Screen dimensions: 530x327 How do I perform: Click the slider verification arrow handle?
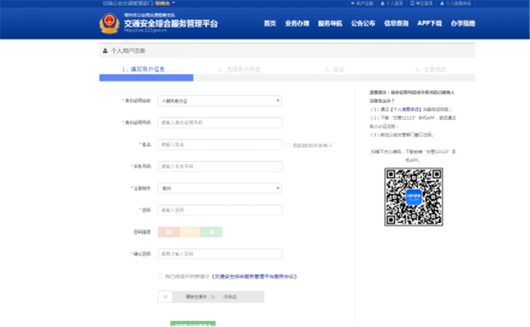click(x=165, y=297)
